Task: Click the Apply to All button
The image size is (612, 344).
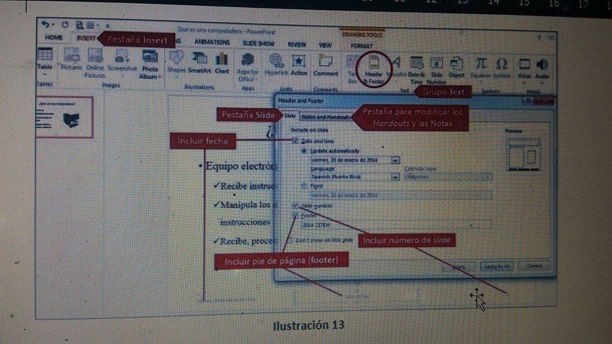Action: [497, 266]
